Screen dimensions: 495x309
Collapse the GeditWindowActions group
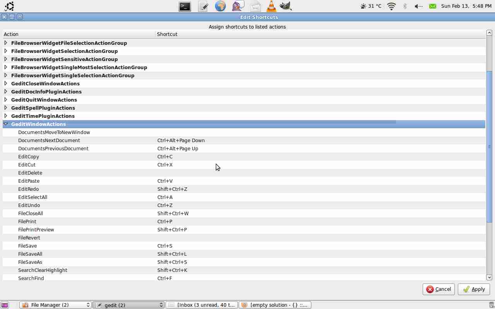point(6,124)
